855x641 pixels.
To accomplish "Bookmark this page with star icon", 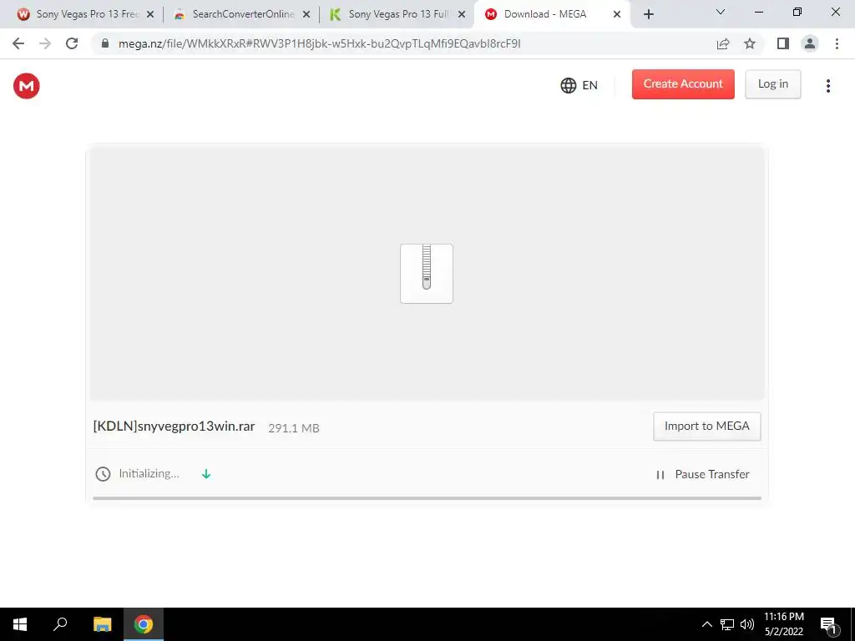I will 750,43.
